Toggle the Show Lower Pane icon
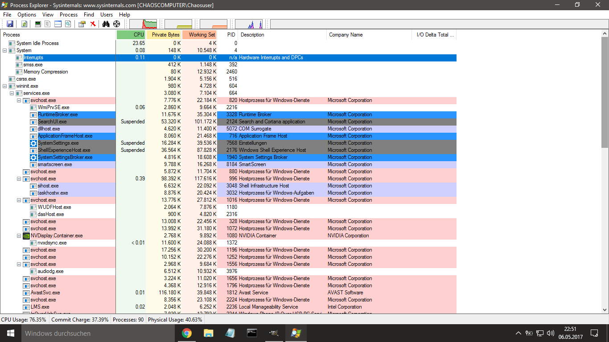The image size is (609, 342). pos(58,24)
